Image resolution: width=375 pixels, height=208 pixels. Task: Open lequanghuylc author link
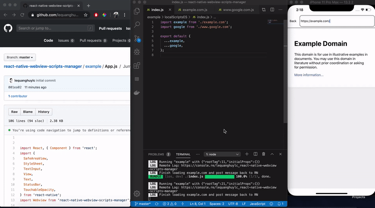(25, 80)
